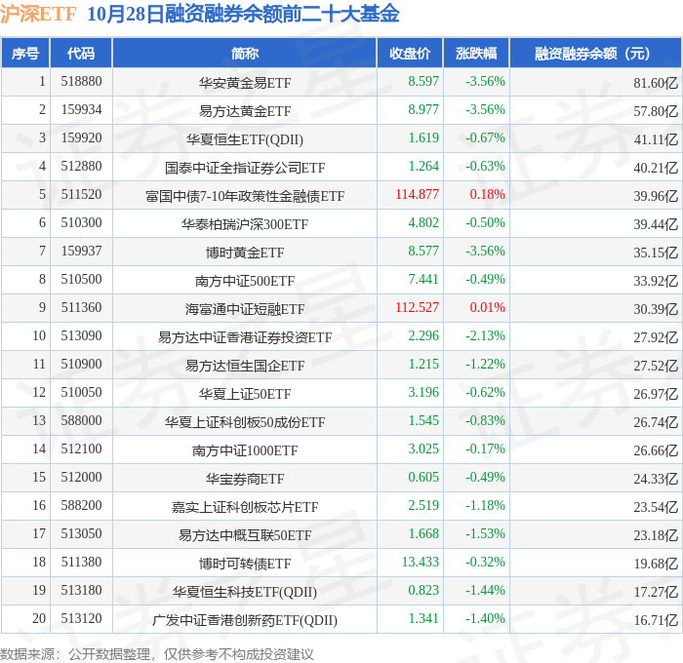The height and width of the screenshot is (663, 683).
Task: Click code 513120
Action: tap(81, 619)
